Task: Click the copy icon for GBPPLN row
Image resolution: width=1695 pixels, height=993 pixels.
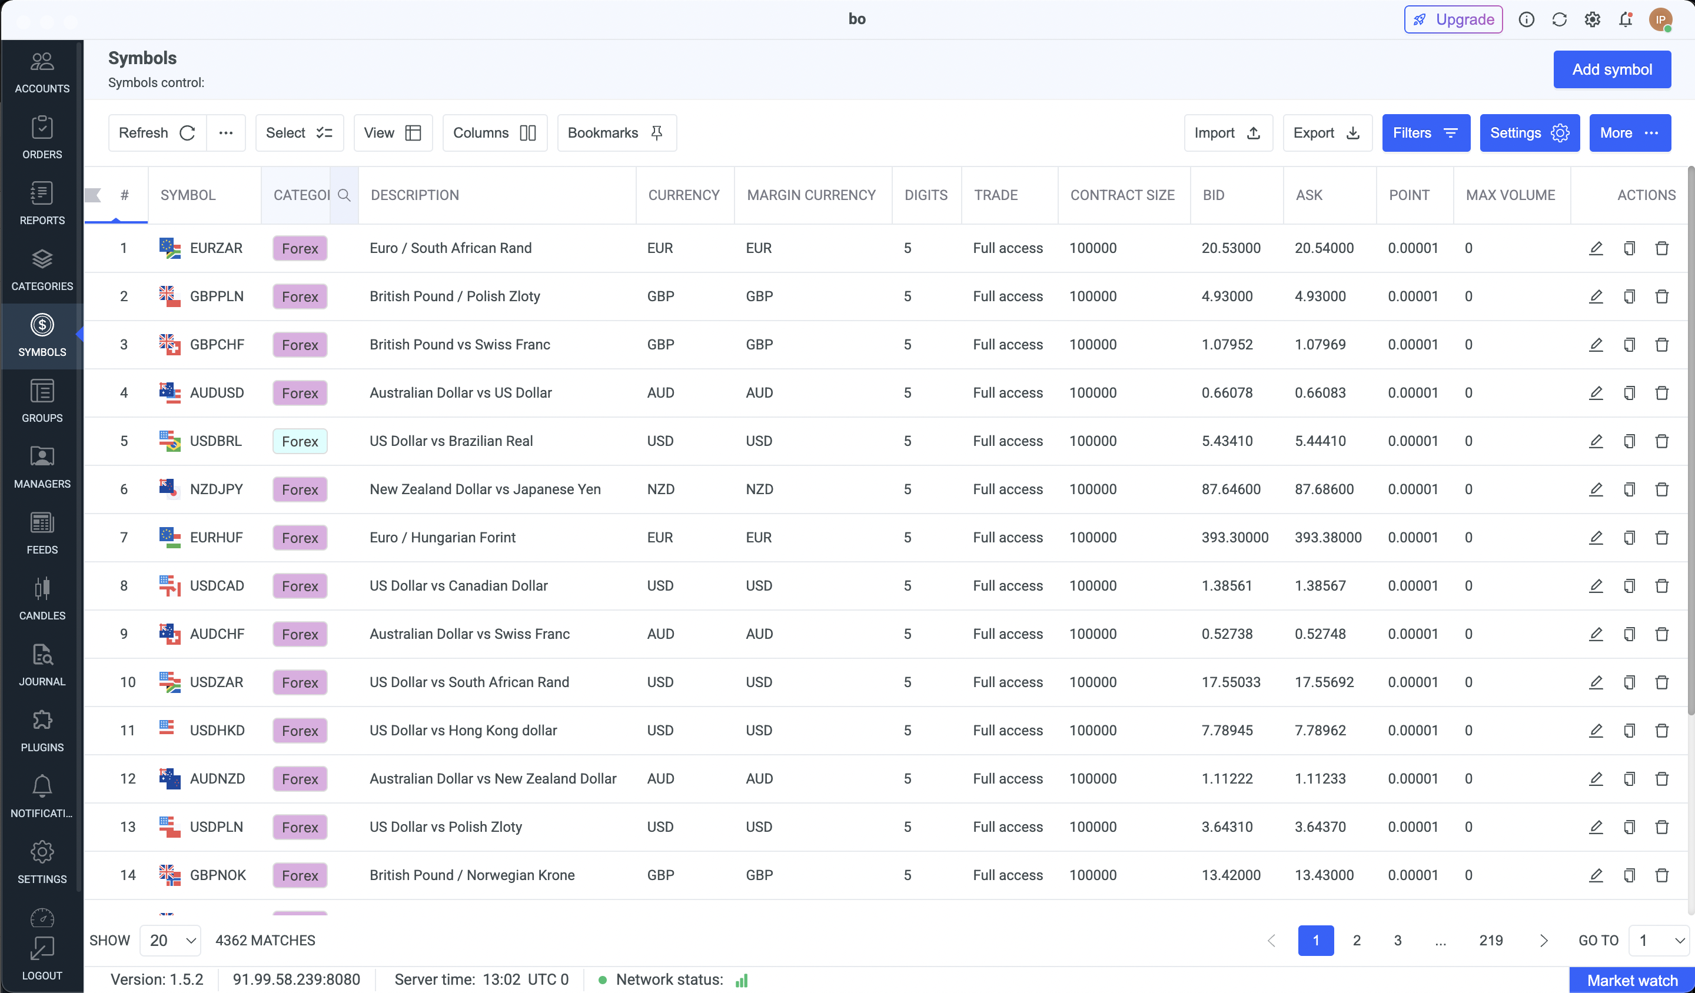Action: (x=1628, y=296)
